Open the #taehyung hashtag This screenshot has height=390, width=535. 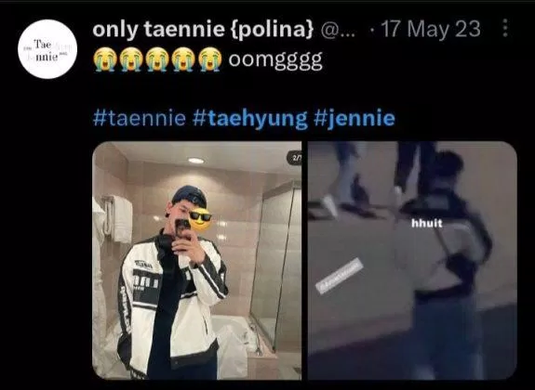[250, 119]
